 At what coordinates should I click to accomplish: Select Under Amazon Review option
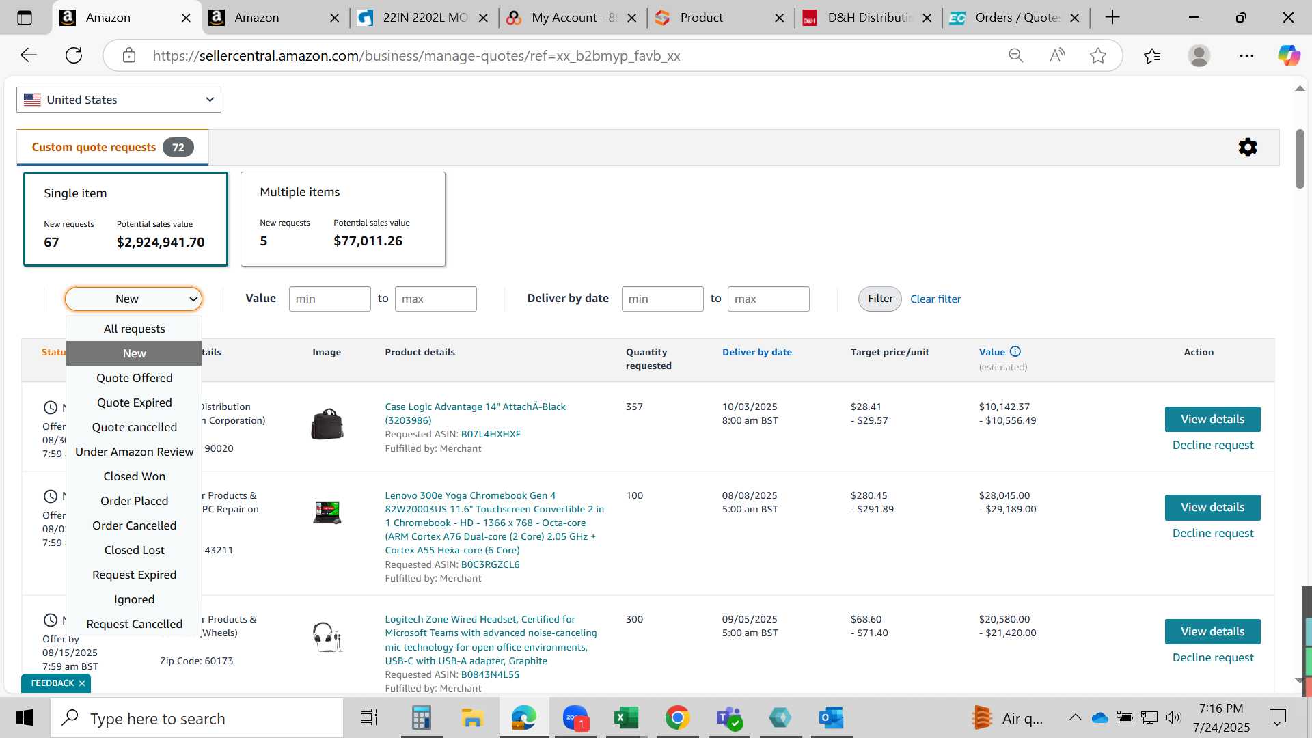point(134,452)
